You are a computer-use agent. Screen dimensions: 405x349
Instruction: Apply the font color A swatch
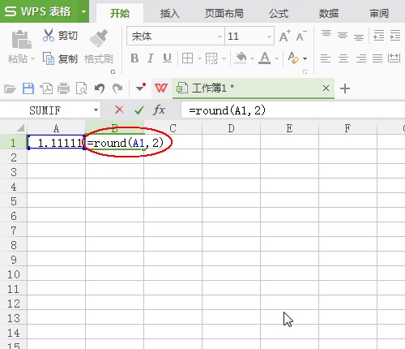[x=265, y=58]
